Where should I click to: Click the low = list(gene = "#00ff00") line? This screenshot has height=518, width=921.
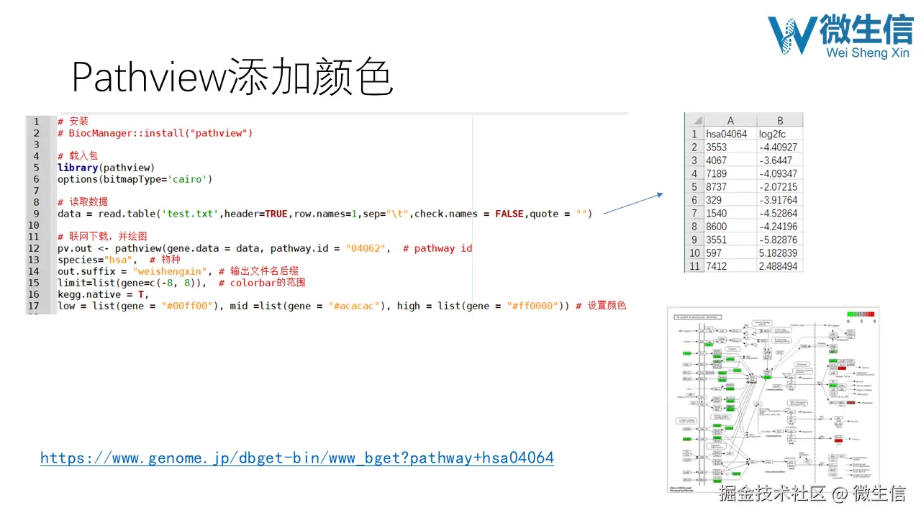click(x=342, y=306)
